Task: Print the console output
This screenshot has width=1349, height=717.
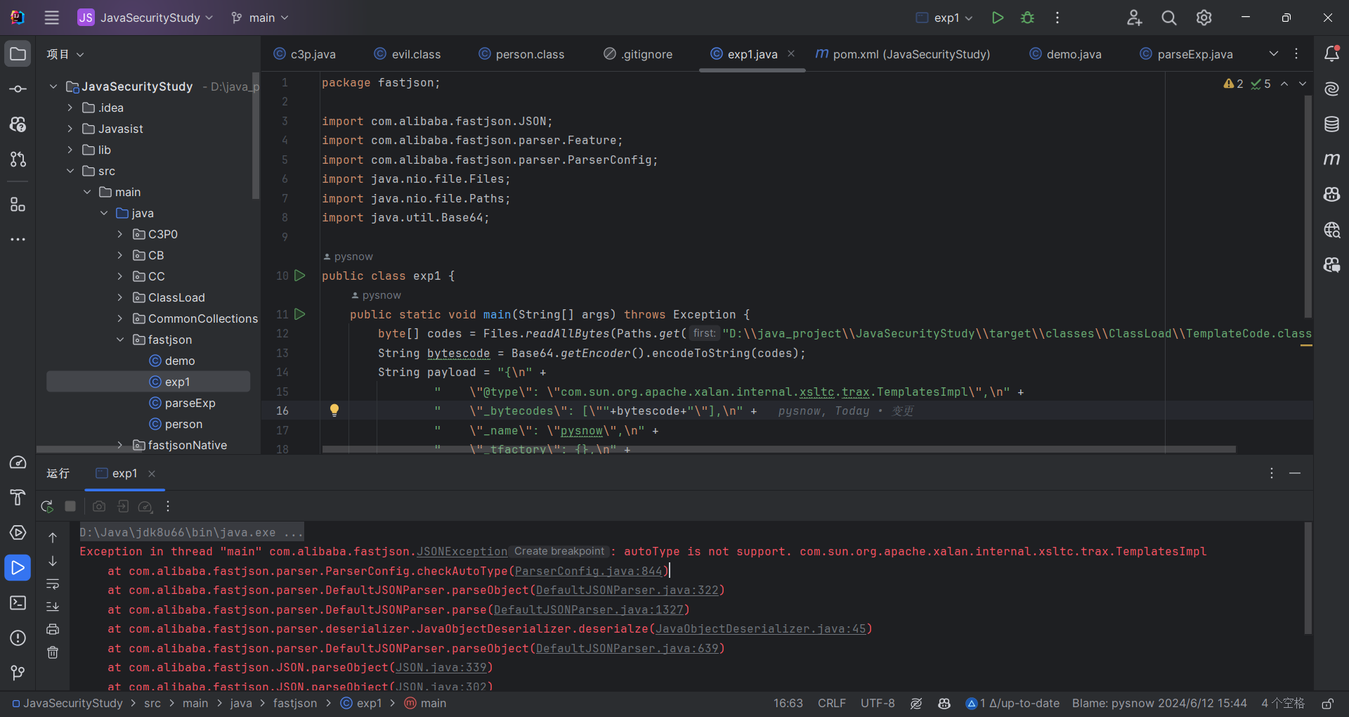Action: pos(53,630)
